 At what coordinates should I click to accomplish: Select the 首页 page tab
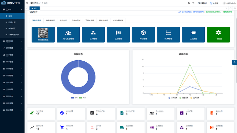(35, 9)
